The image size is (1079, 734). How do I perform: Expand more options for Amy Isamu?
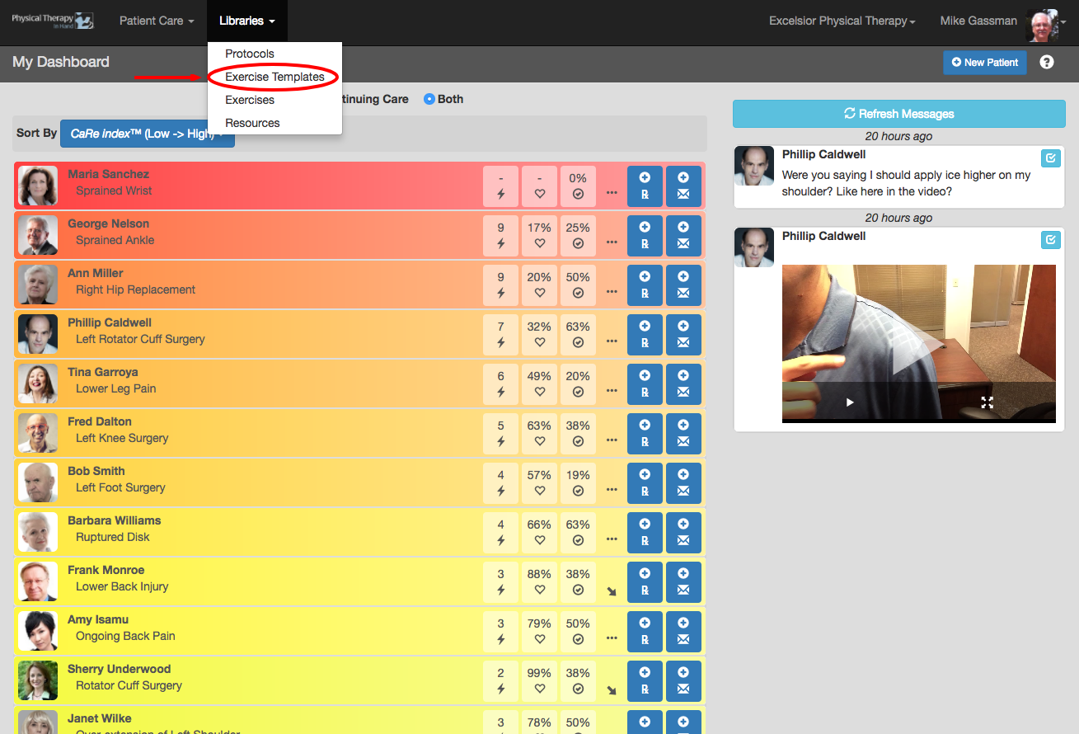612,638
